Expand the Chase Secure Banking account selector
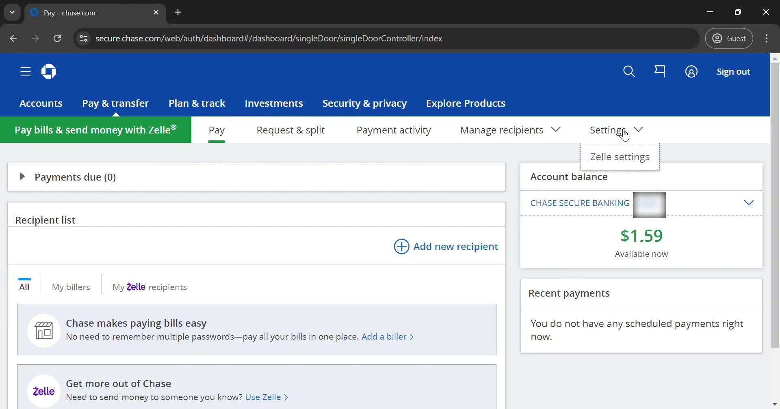This screenshot has width=780, height=409. [x=749, y=202]
